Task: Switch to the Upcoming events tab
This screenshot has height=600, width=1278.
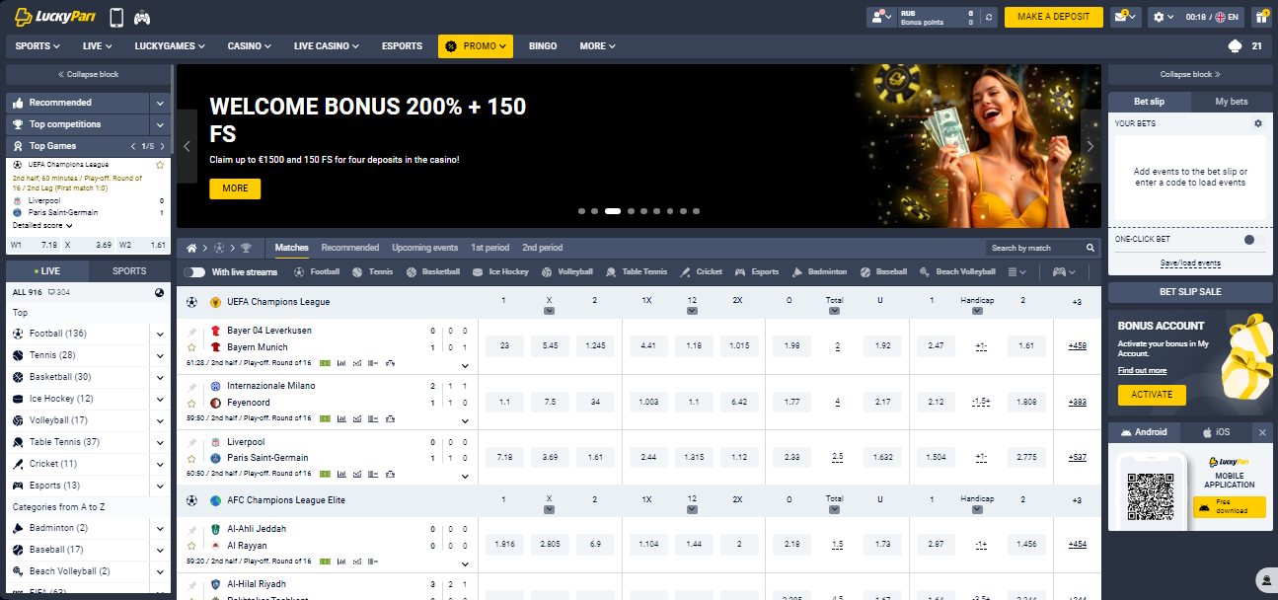Action: coord(424,248)
